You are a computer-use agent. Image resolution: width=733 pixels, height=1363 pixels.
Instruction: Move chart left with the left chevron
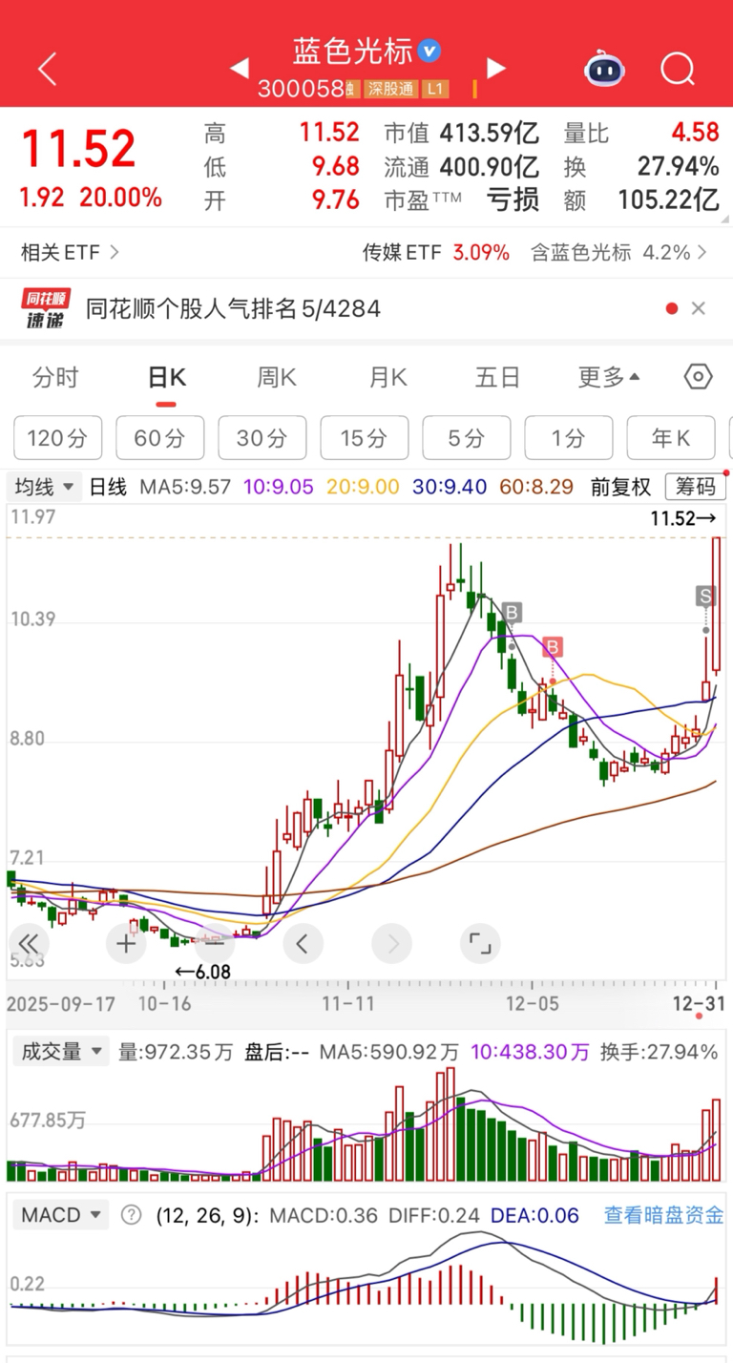pos(303,945)
